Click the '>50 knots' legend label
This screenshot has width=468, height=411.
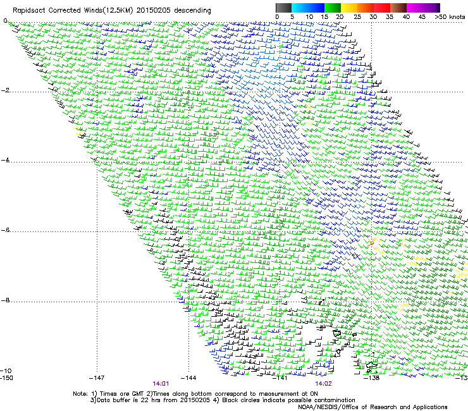(x=450, y=17)
